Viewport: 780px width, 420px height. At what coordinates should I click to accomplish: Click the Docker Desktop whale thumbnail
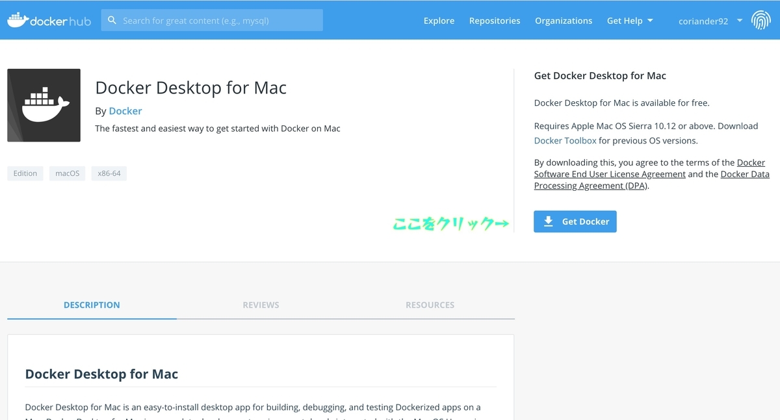tap(44, 105)
